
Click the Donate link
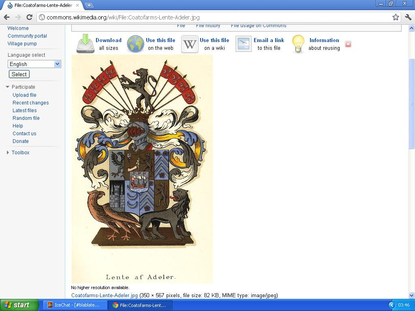[20, 141]
